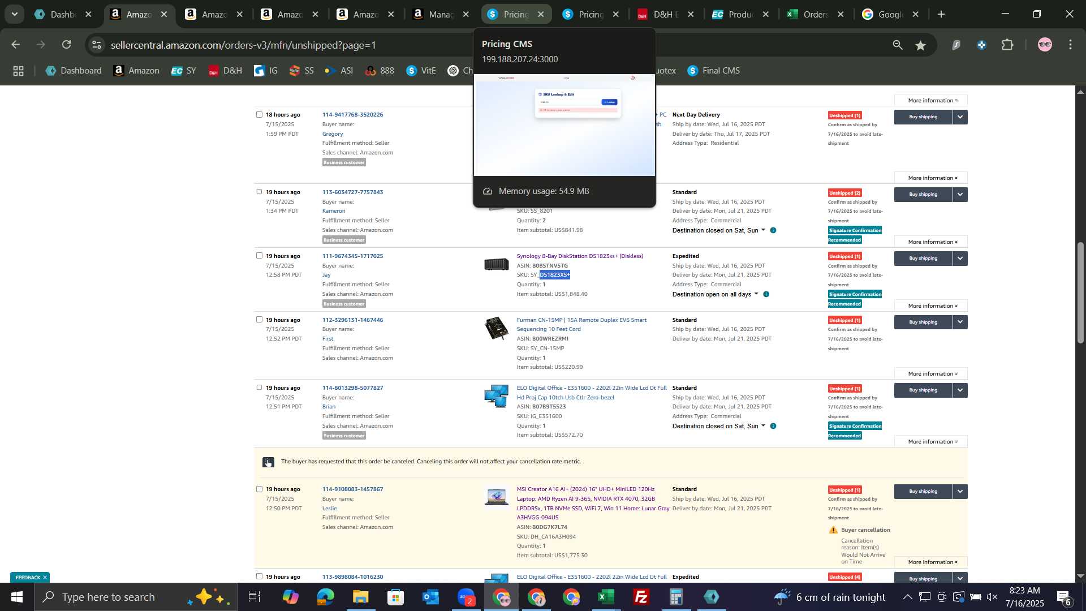The width and height of the screenshot is (1086, 611).
Task: Click info icon next to Destination open on all days
Action: point(766,294)
